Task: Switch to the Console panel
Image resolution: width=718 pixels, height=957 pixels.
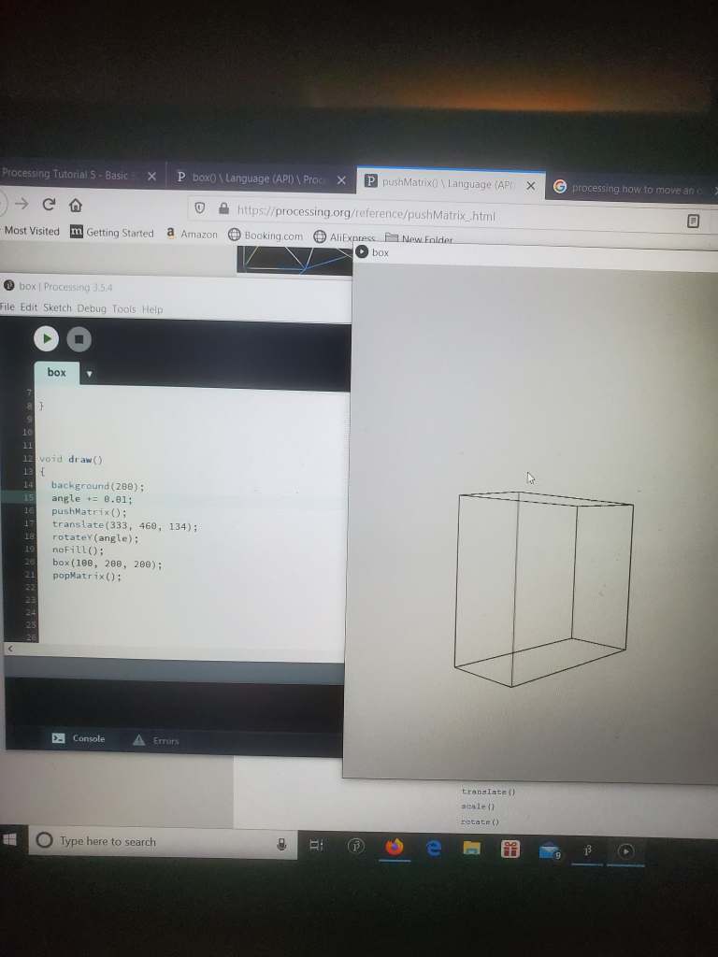Action: [x=79, y=738]
